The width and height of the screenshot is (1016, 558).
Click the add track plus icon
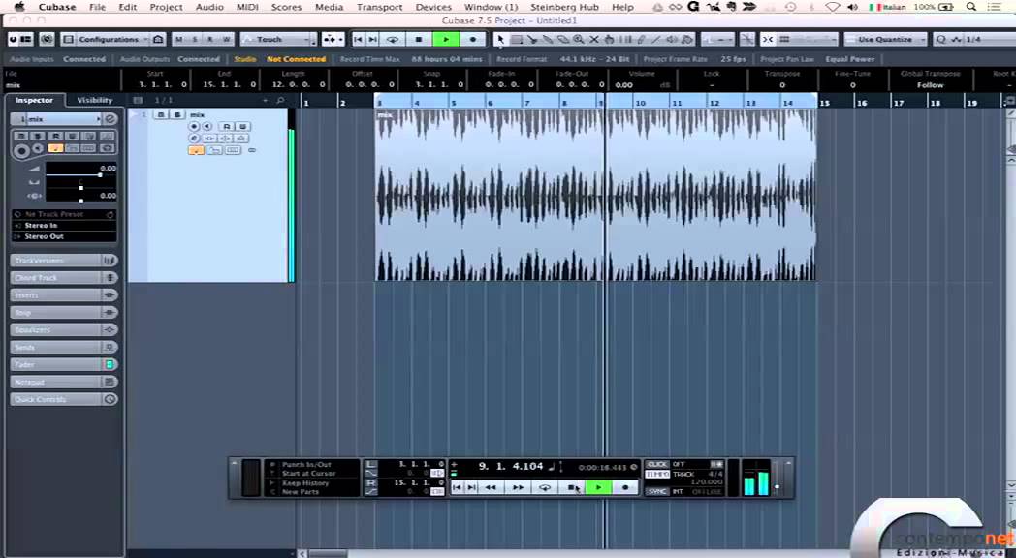(x=265, y=101)
